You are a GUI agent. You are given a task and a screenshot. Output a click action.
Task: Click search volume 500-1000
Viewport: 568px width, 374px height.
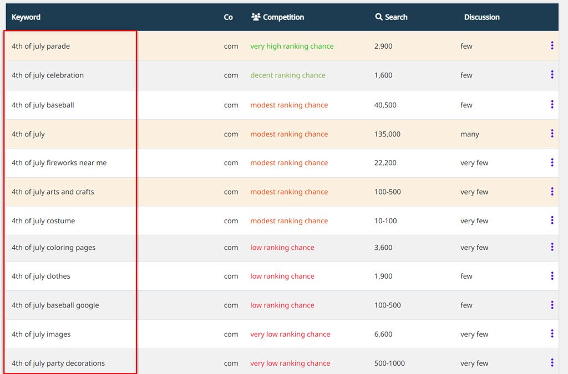(x=390, y=363)
